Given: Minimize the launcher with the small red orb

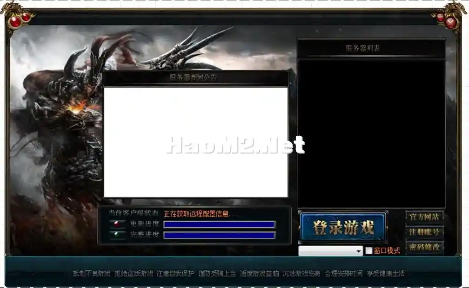Looking at the screenshot, I should click(x=440, y=17).
